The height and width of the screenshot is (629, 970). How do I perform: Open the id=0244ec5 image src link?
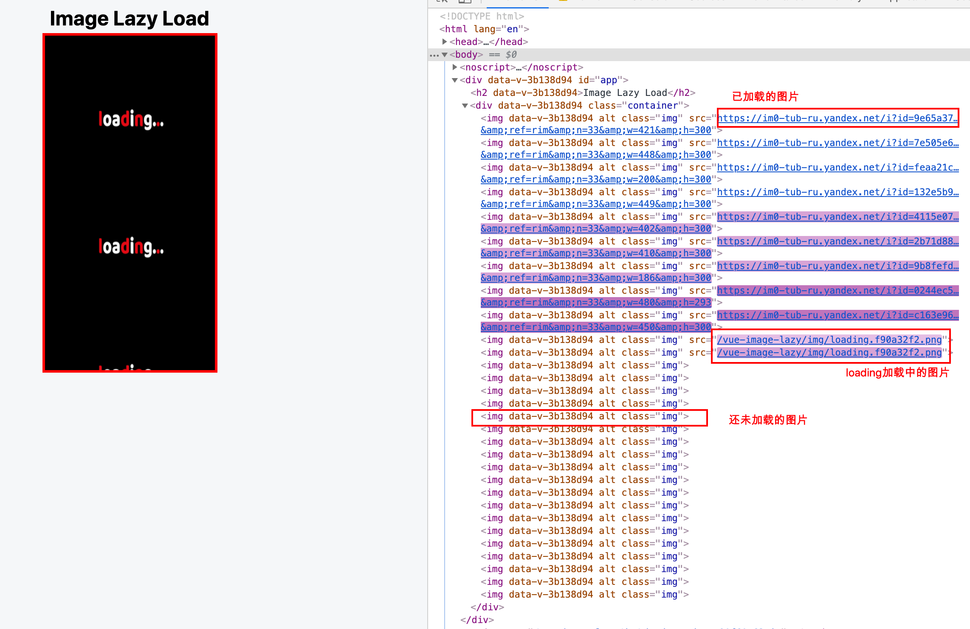837,290
